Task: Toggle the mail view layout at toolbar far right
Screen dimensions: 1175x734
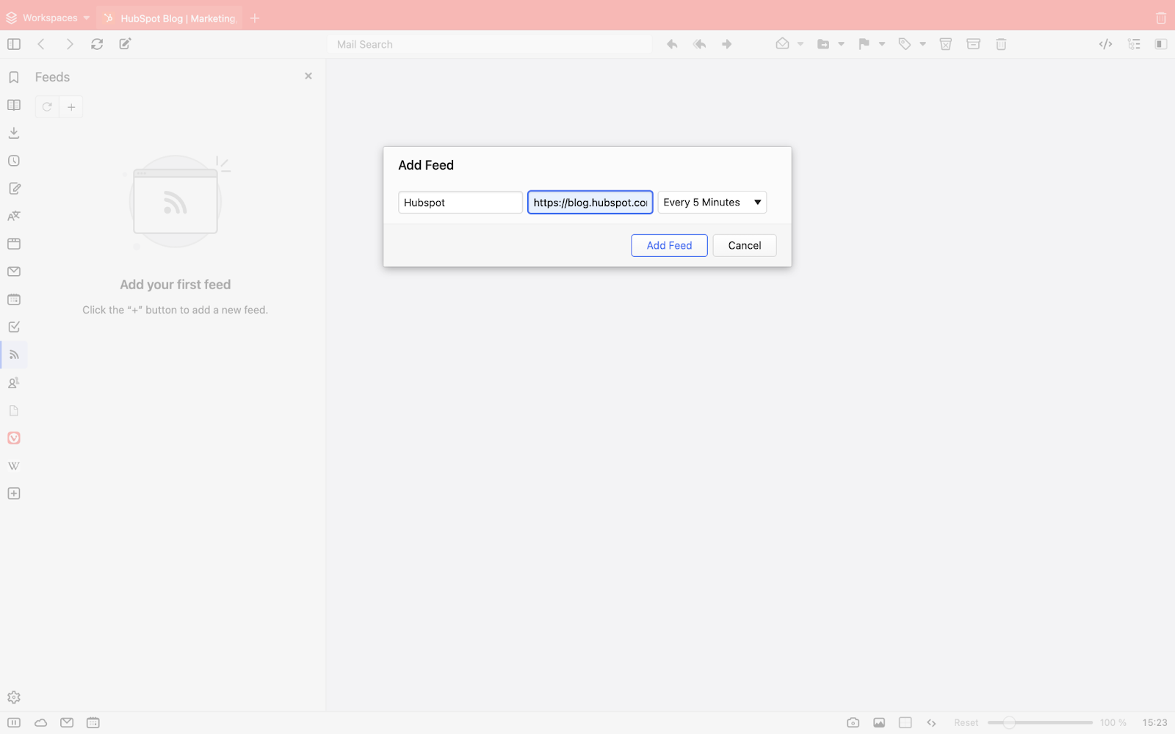Action: (x=1160, y=44)
